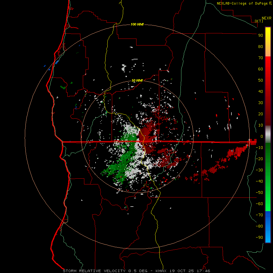Click the -30 value on velocity scale
Image resolution: width=273 pixels, height=273 pixels.
point(259,170)
